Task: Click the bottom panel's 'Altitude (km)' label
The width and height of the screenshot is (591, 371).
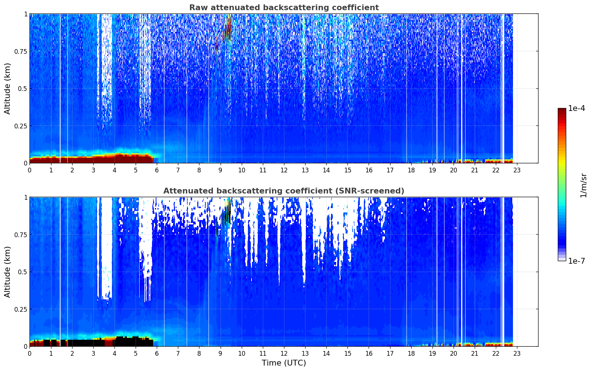Action: coord(8,272)
